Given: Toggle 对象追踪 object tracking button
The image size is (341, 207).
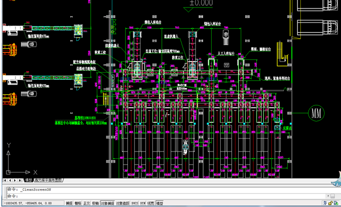Looking at the screenshot, I should (x=122, y=203).
